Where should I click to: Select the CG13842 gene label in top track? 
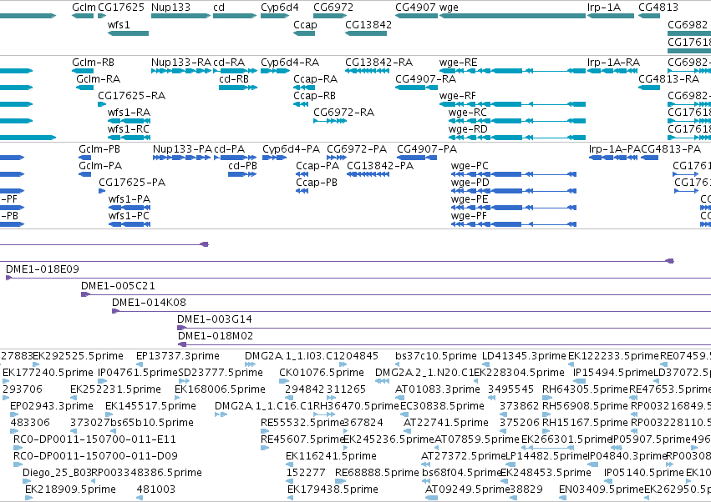pyautogui.click(x=368, y=24)
